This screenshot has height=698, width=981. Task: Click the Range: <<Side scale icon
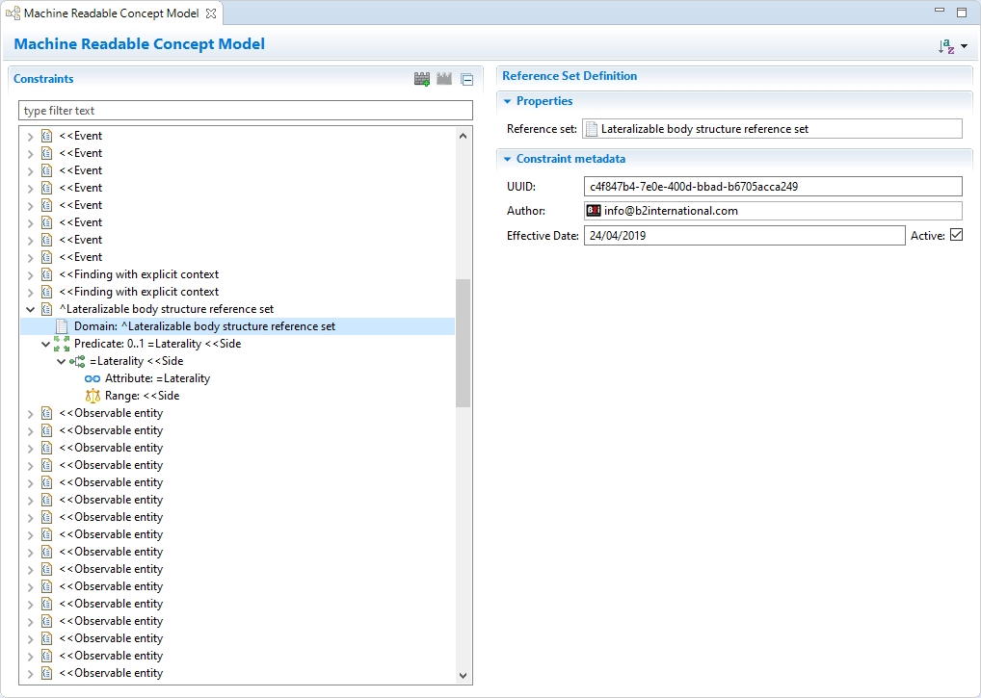(x=93, y=396)
